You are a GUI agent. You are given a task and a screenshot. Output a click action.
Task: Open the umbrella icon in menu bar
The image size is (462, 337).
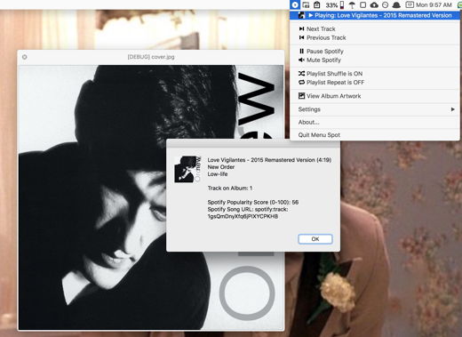352,5
